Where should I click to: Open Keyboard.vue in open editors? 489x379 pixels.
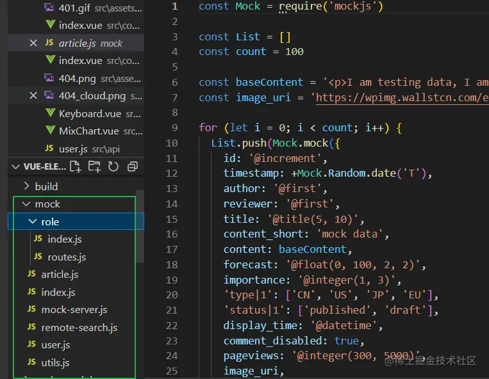pyautogui.click(x=76, y=113)
